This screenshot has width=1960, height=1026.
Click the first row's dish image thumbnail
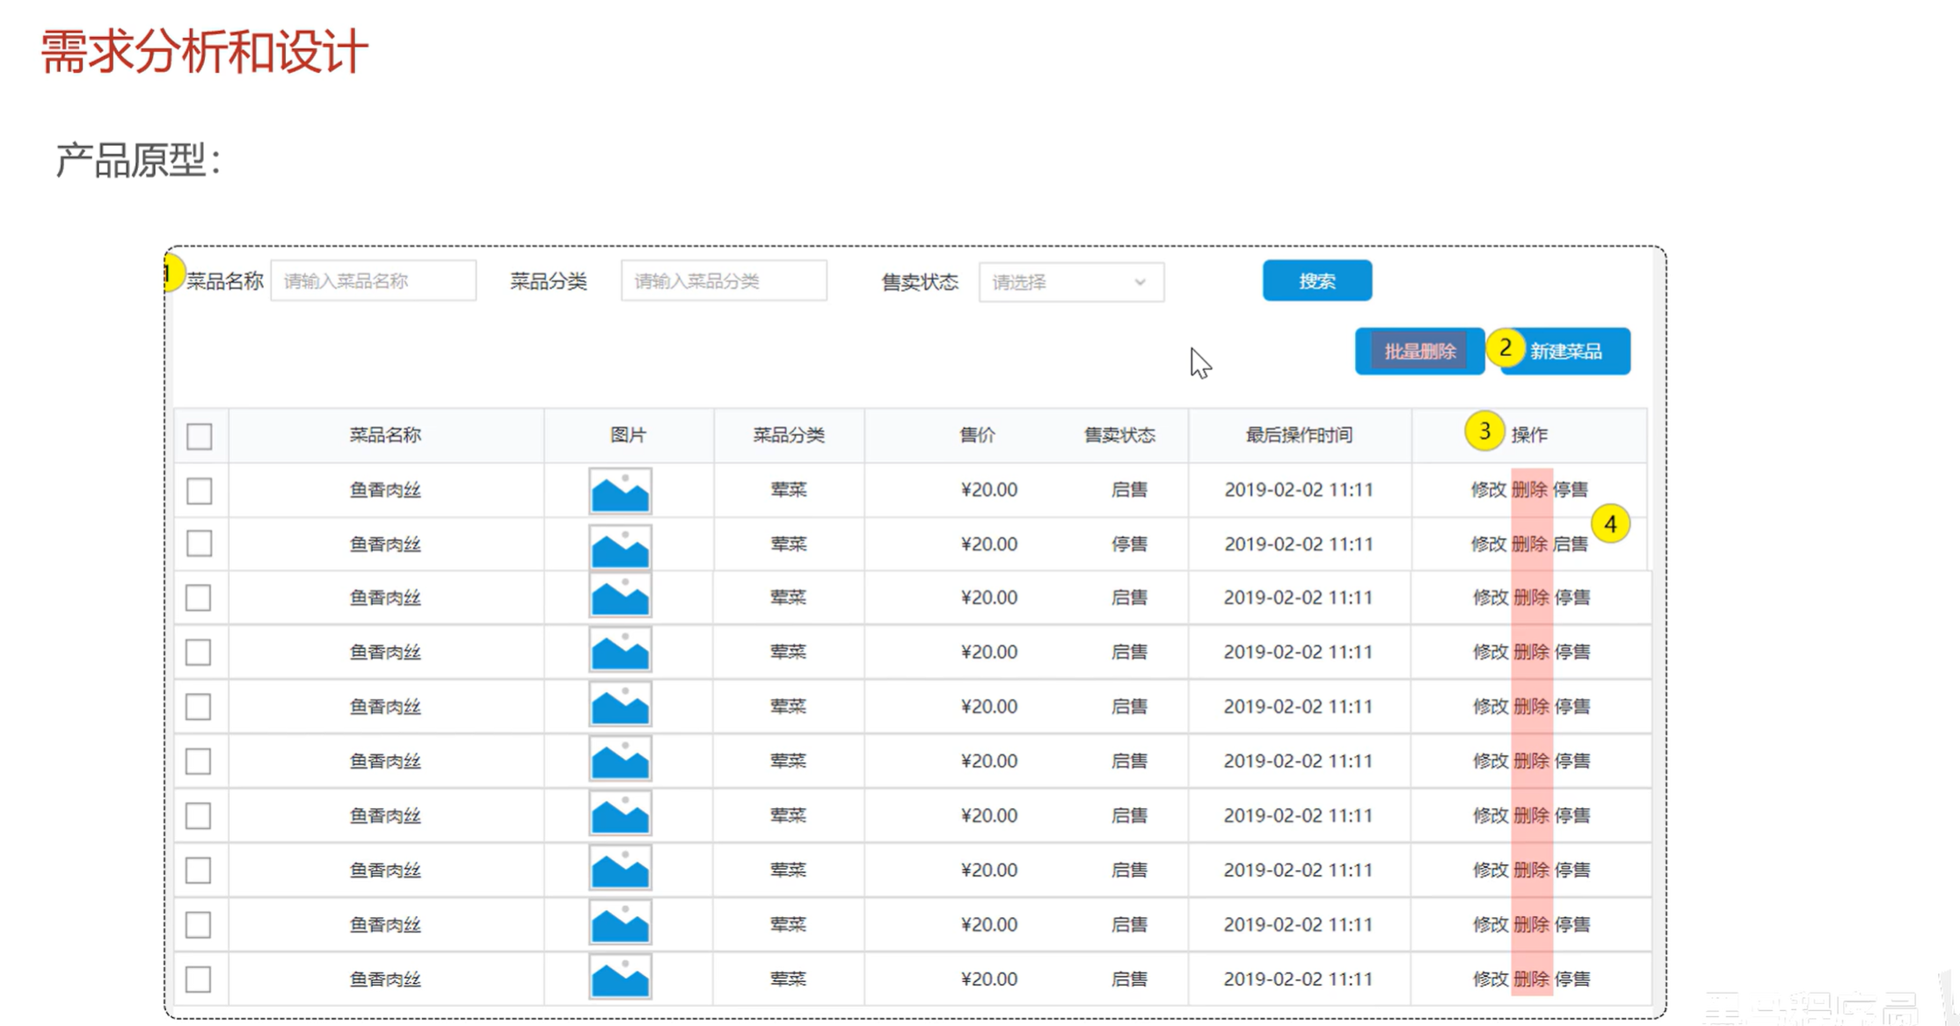620,491
